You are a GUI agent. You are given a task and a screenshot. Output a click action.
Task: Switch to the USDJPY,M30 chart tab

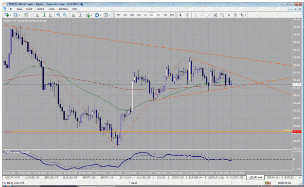(x=13, y=178)
